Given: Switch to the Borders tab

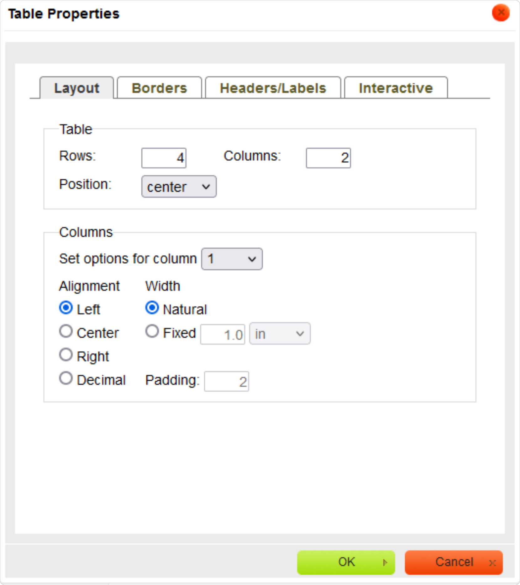Looking at the screenshot, I should tap(159, 88).
